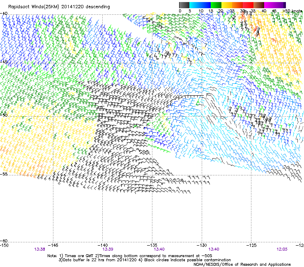Click the "45" tick label on the legend
Image resolution: width=304 pixels, height=267 pixels.
[x=274, y=11]
